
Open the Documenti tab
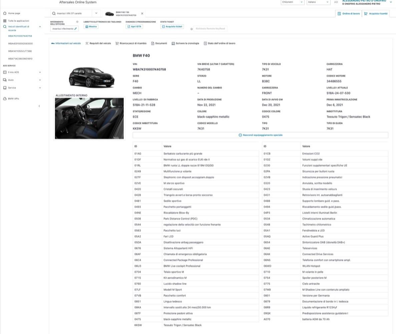click(159, 43)
